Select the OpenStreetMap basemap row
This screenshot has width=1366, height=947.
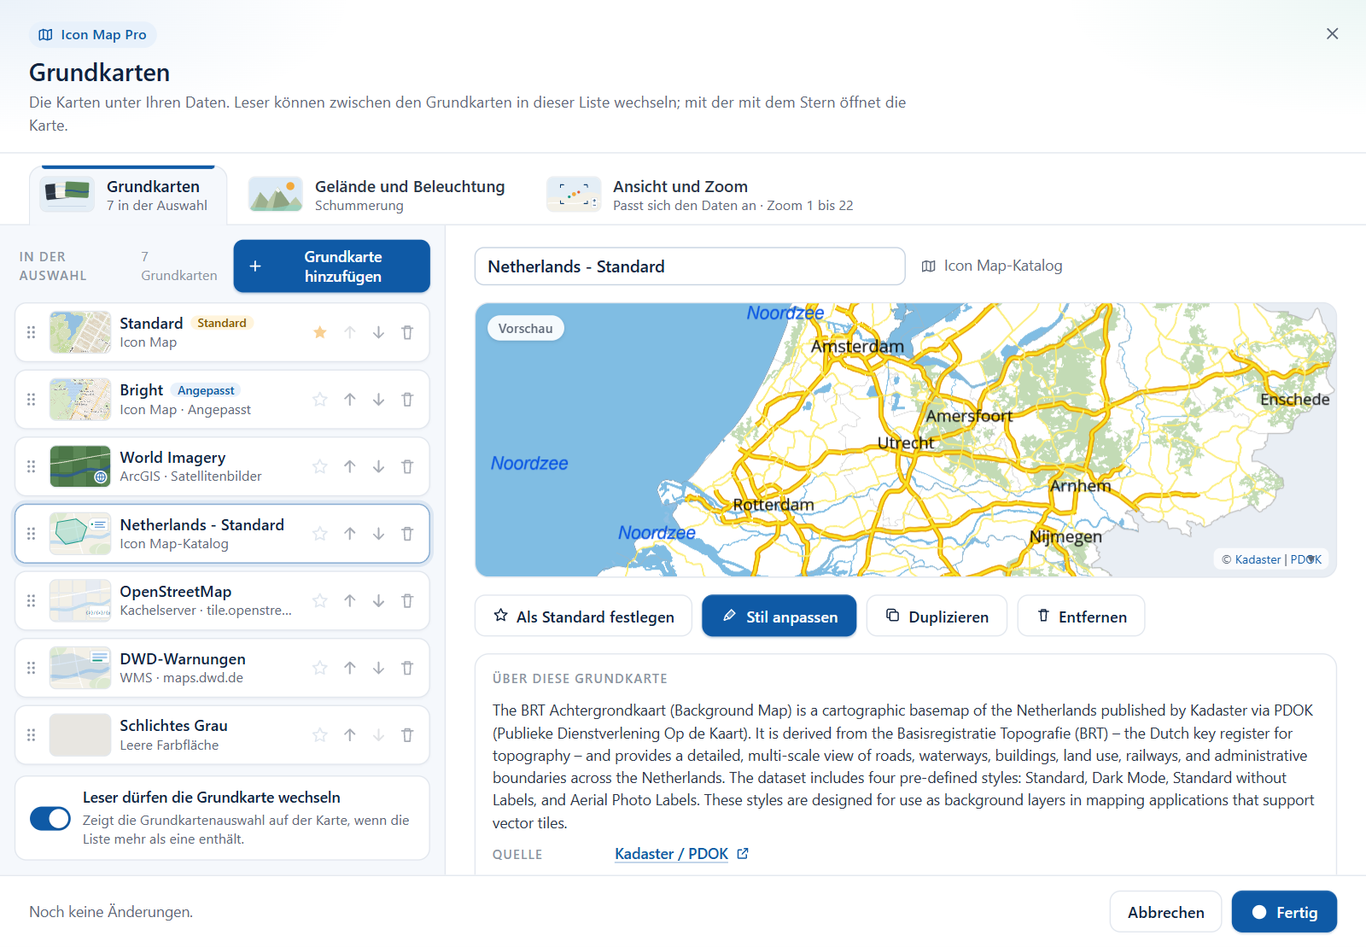pos(222,601)
